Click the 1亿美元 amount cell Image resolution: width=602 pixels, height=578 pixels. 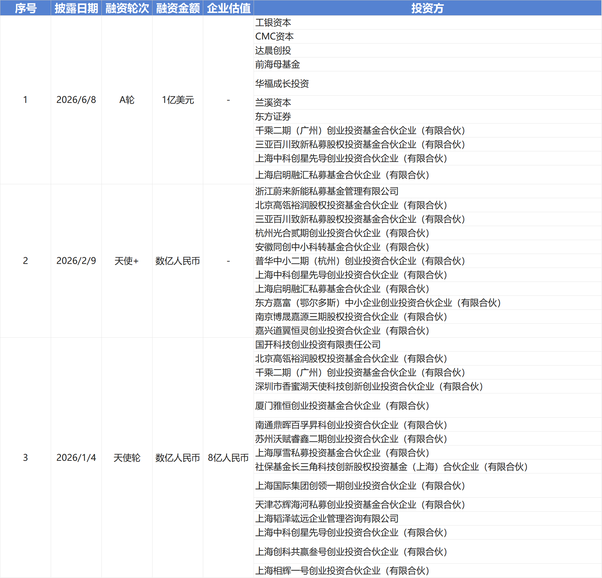pyautogui.click(x=178, y=100)
